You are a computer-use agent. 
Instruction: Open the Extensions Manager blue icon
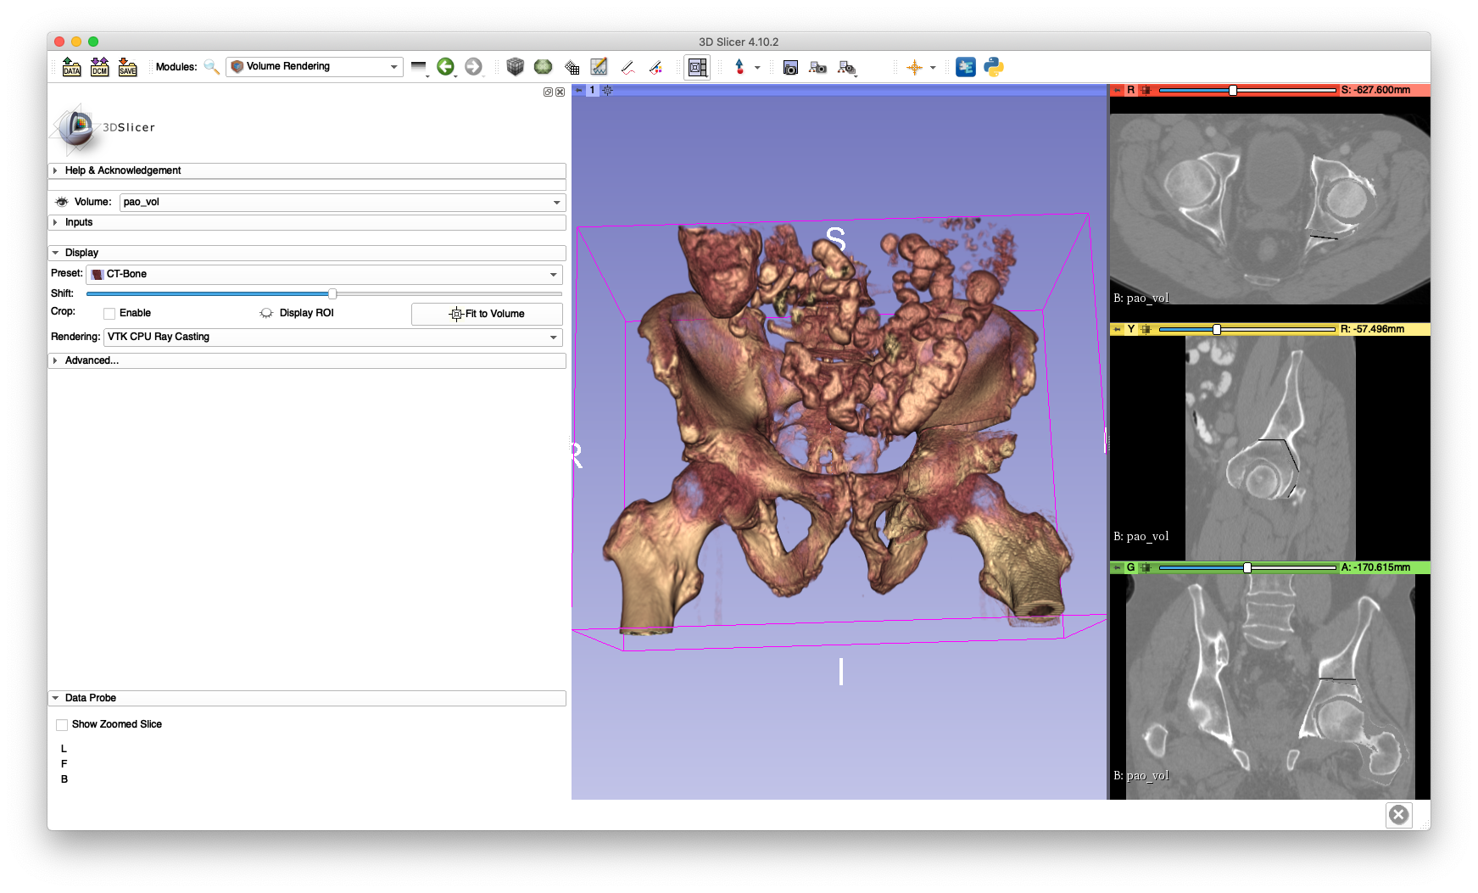tap(966, 67)
